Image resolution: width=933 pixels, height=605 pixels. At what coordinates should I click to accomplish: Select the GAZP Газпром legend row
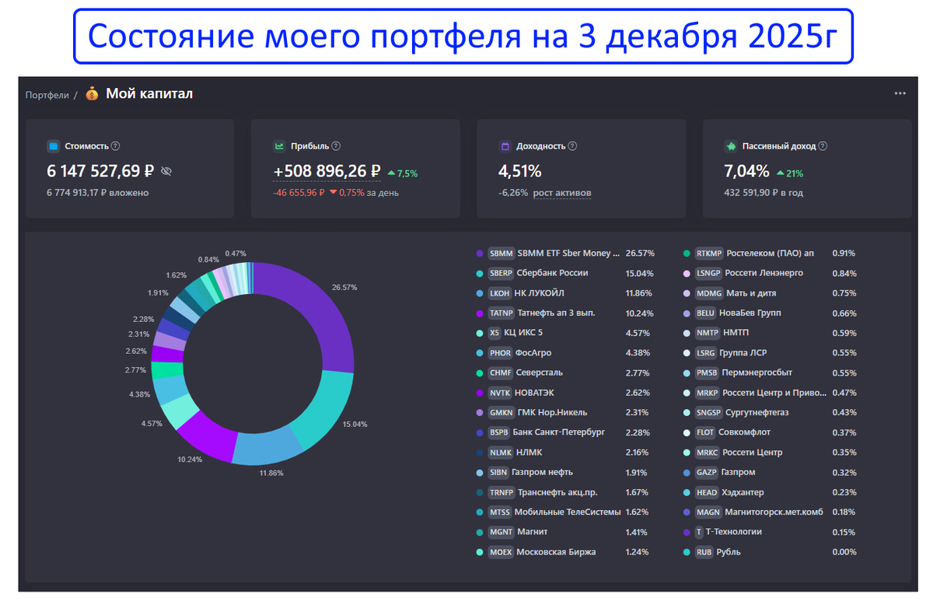(x=771, y=472)
